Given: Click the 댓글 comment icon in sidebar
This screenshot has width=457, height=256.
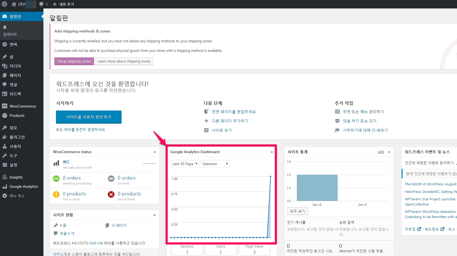Looking at the screenshot, I should click(5, 85).
